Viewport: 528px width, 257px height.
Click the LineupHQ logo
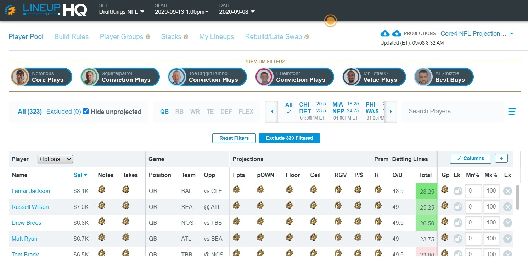click(46, 10)
